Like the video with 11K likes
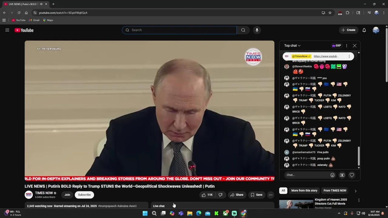 (207, 195)
